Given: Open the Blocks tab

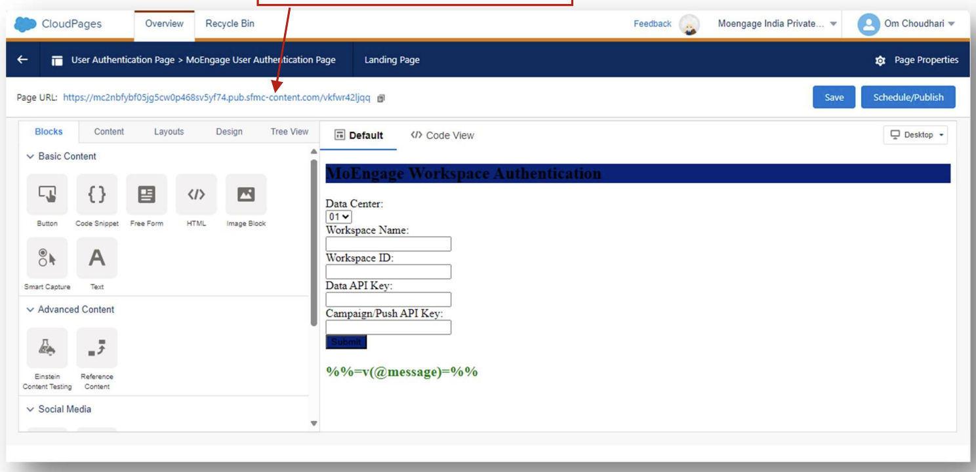Looking at the screenshot, I should 49,132.
